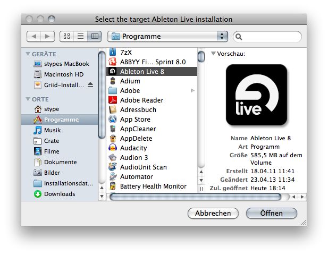
Task: Select Programme in the sidebar
Action: 60,120
